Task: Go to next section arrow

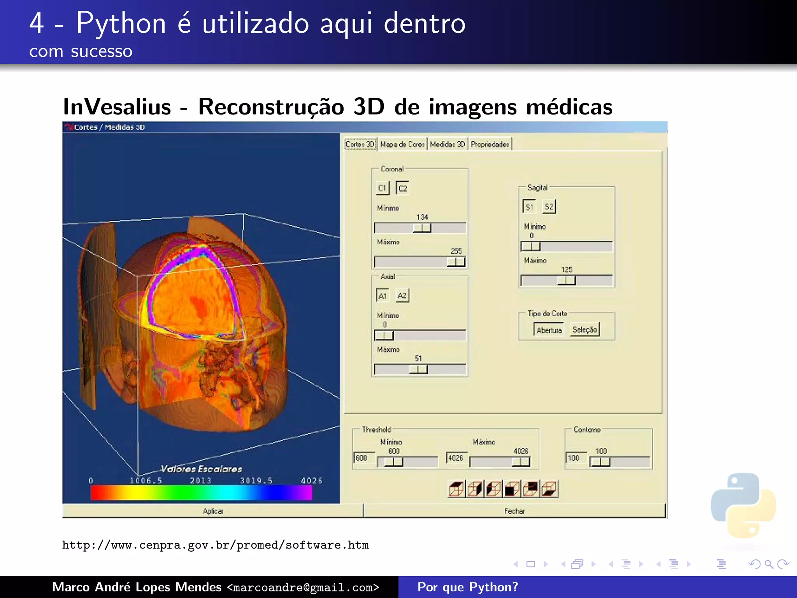Action: tap(689, 564)
